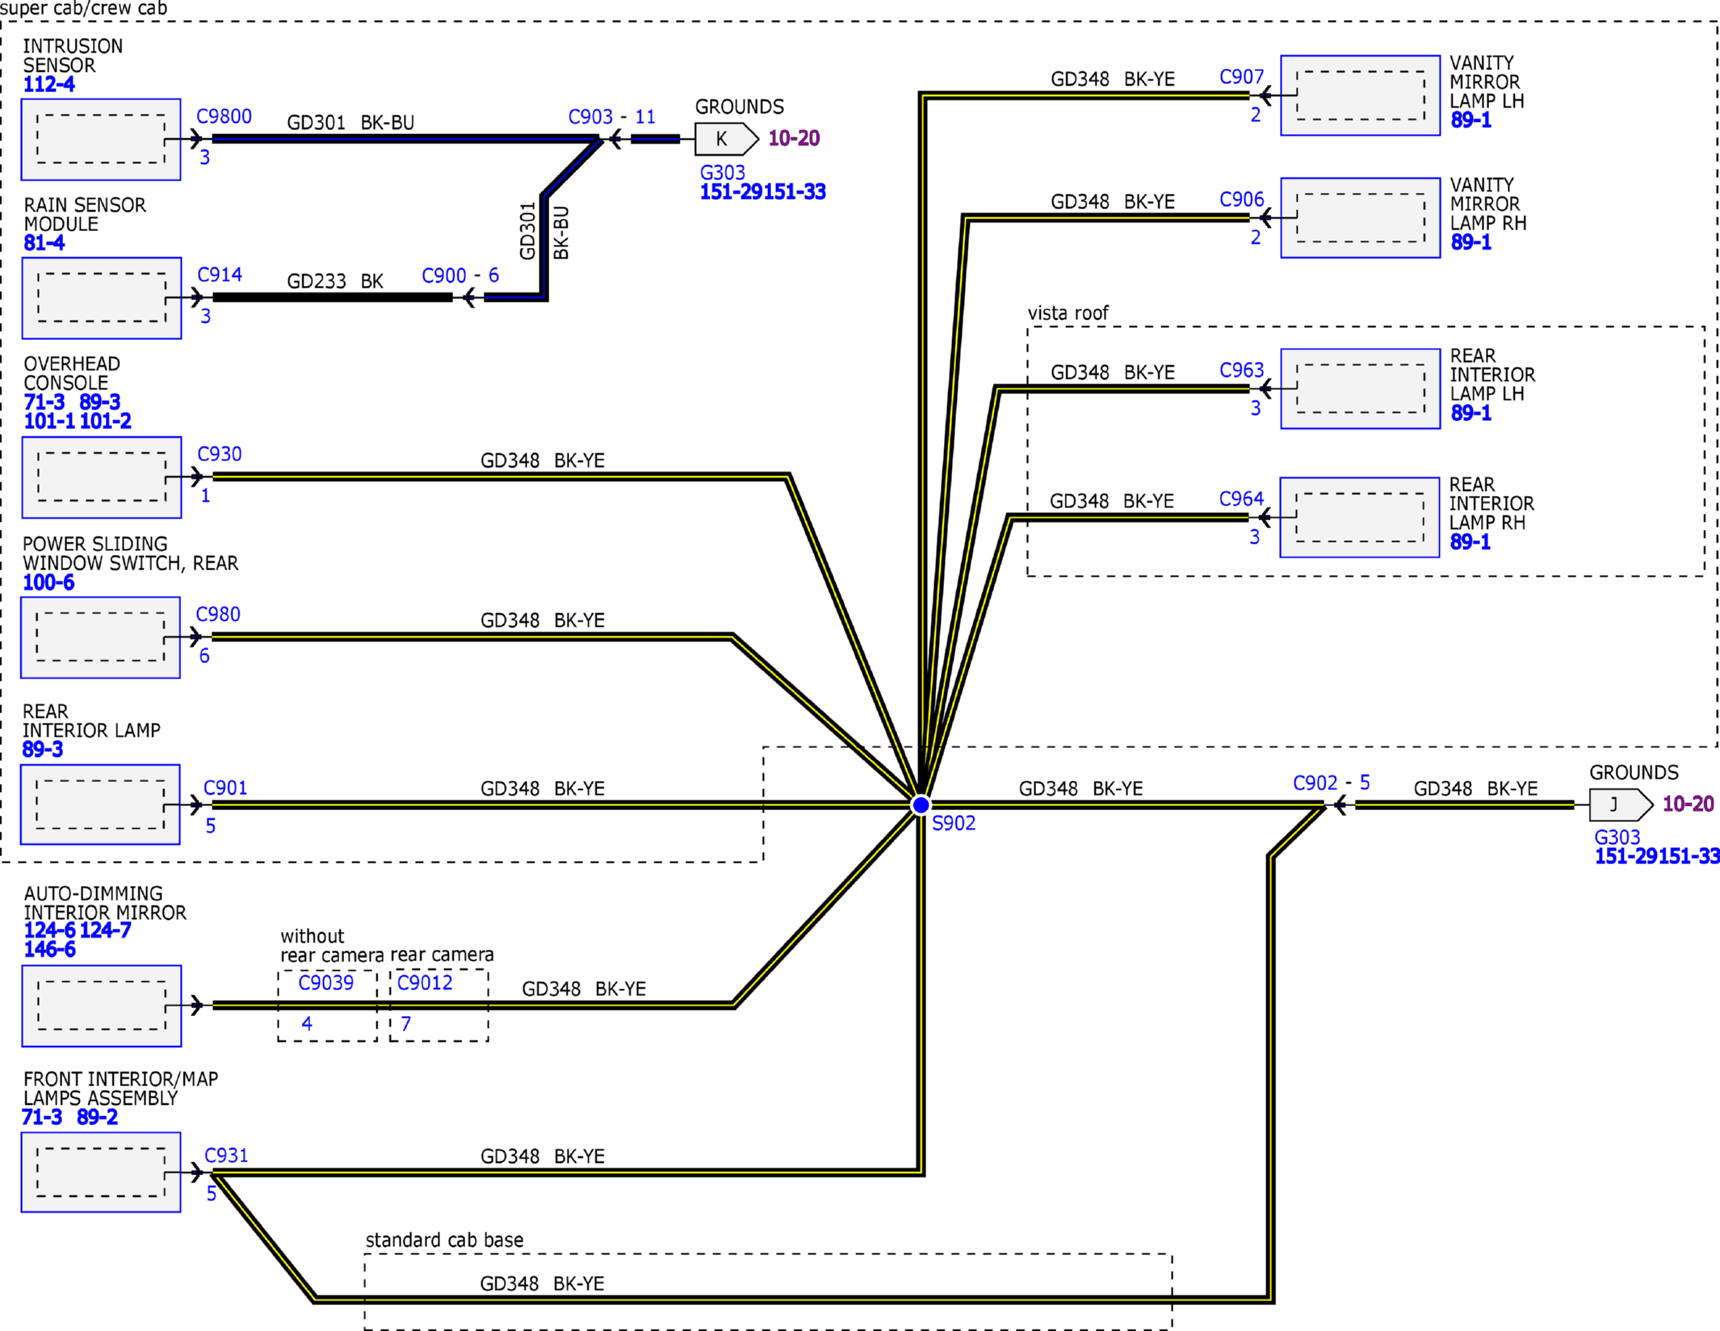Open the 124-6 Auto-Dimming Mirror reference
This screenshot has width=1720, height=1331.
click(49, 931)
